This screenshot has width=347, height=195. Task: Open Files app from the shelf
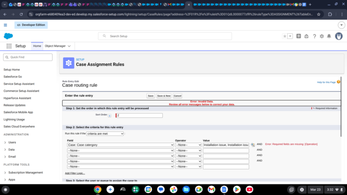pos(186,190)
